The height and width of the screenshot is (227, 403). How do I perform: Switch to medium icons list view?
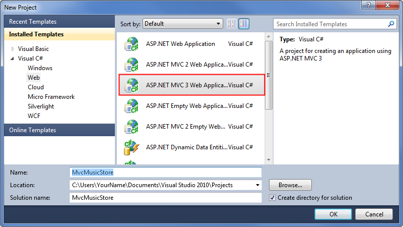pyautogui.click(x=244, y=24)
